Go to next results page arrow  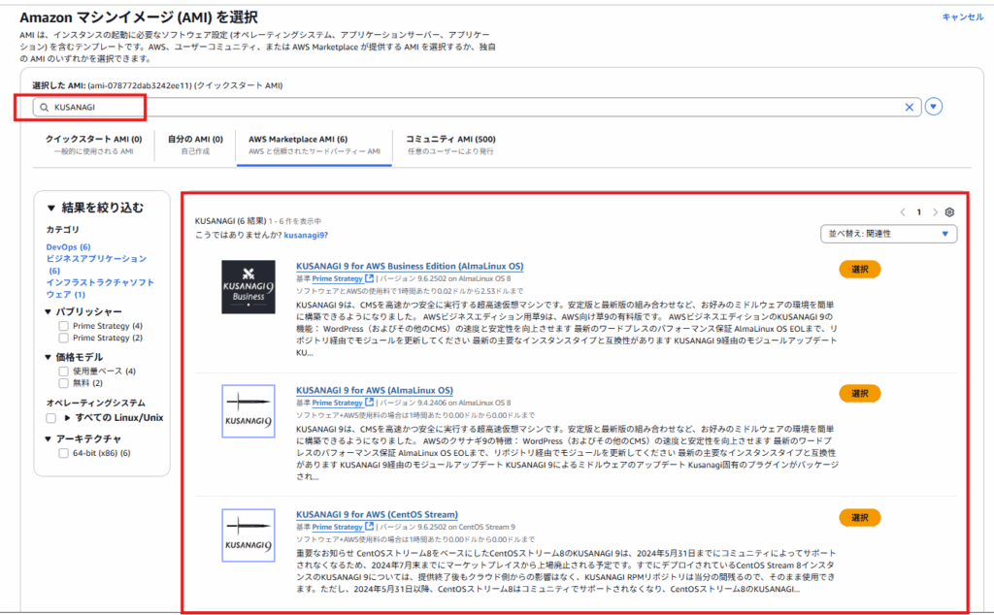click(935, 212)
